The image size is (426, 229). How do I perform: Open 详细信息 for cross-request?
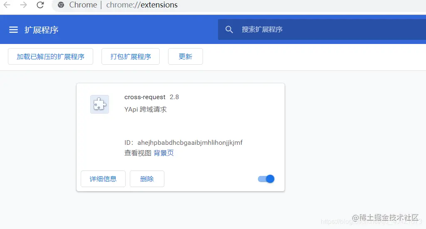pos(103,179)
